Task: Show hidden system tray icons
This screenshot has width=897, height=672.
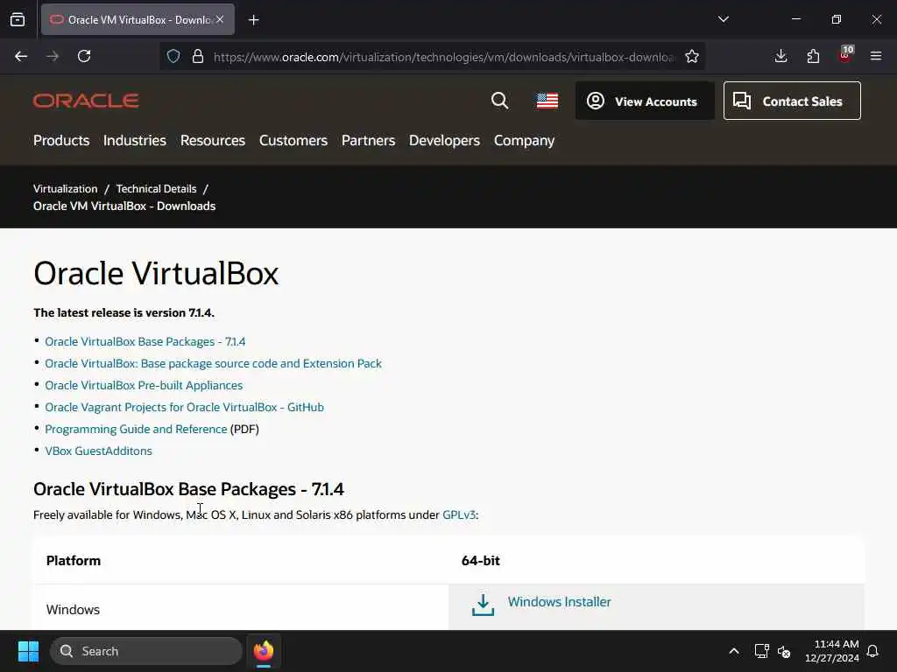Action: [734, 651]
